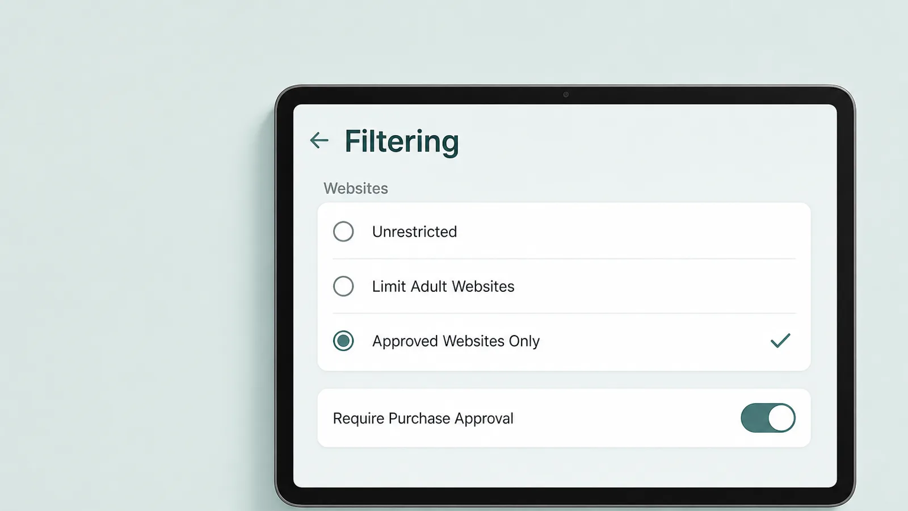Select the Approved Websites Only radio button
The image size is (908, 511).
343,341
